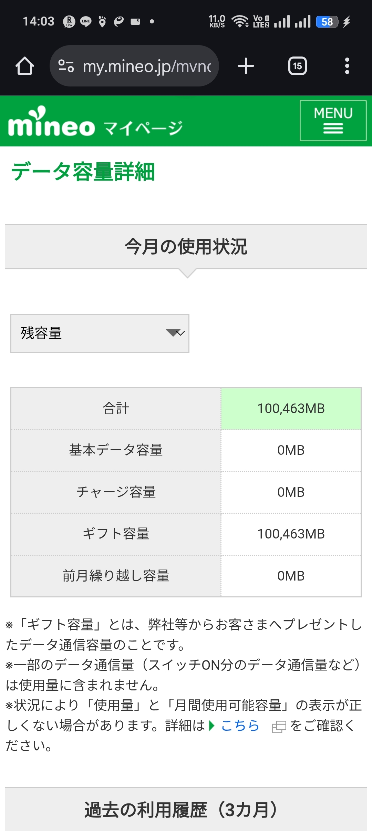
Task: Click the external window icon beside こちら
Action: point(279,727)
